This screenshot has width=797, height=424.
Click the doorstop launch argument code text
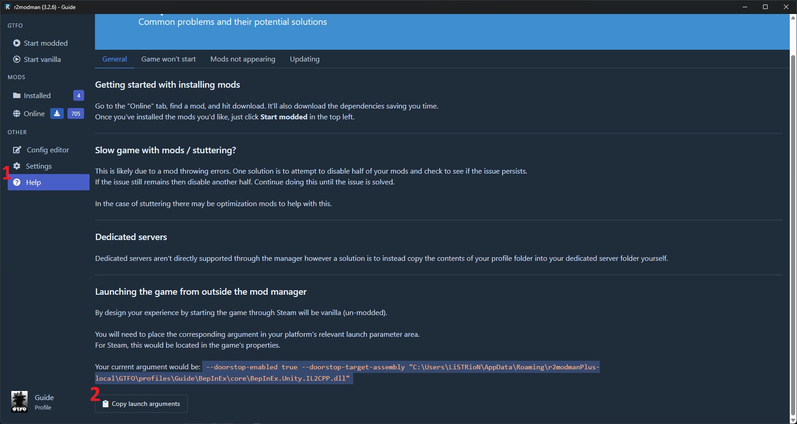(347, 372)
